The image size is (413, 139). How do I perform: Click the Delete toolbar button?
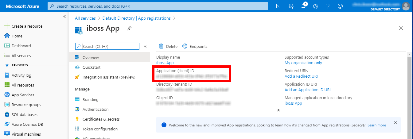tap(168, 46)
